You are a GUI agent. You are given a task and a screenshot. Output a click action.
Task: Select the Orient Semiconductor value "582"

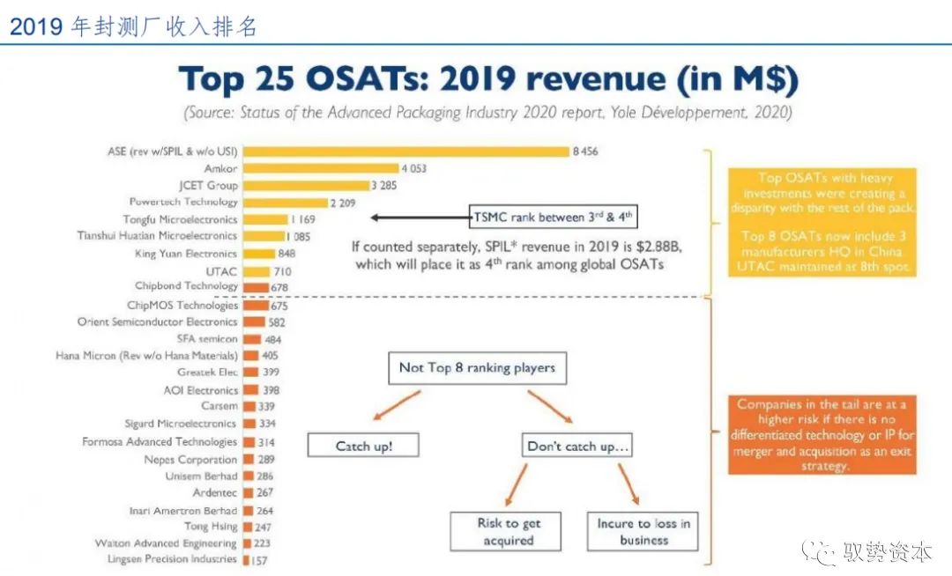pos(277,322)
